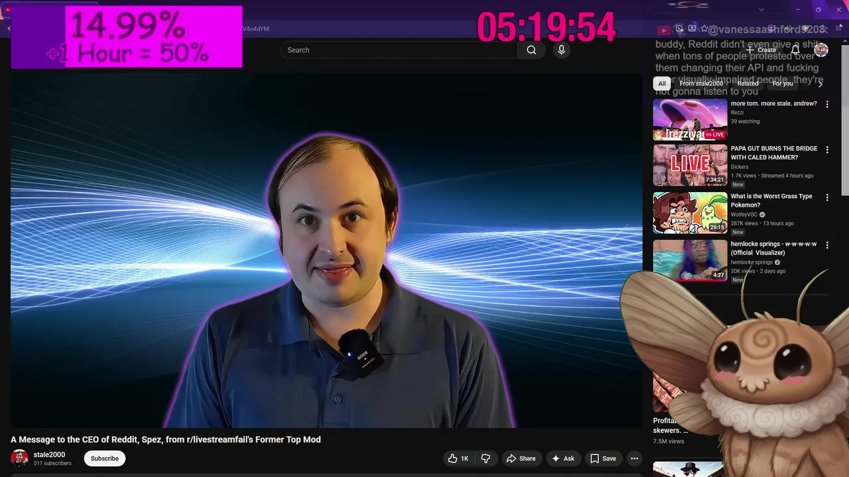Open stale2000 channel avatar
This screenshot has height=477, width=849.
point(20,458)
